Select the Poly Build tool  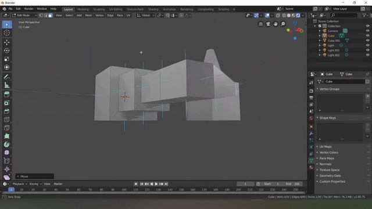pos(7,136)
